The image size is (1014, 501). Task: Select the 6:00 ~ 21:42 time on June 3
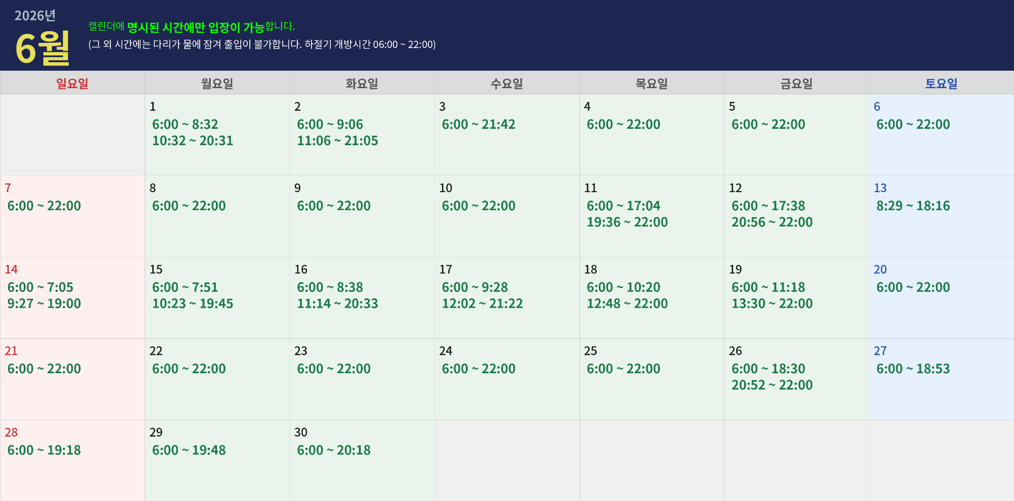478,125
